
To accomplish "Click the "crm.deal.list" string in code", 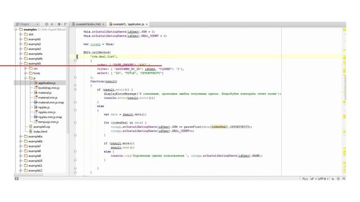I will [x=103, y=57].
